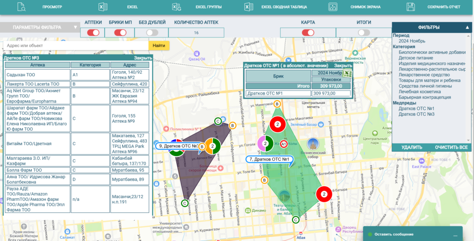The image size is (474, 241).
Task: Select 2024 Ноябрь period in filters
Action: (x=412, y=41)
